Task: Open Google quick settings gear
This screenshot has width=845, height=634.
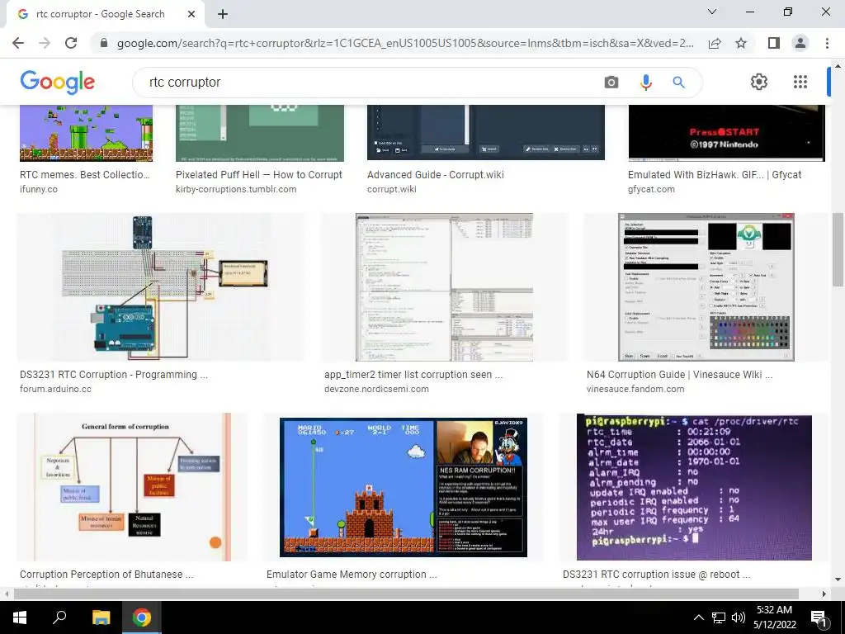Action: 759,82
